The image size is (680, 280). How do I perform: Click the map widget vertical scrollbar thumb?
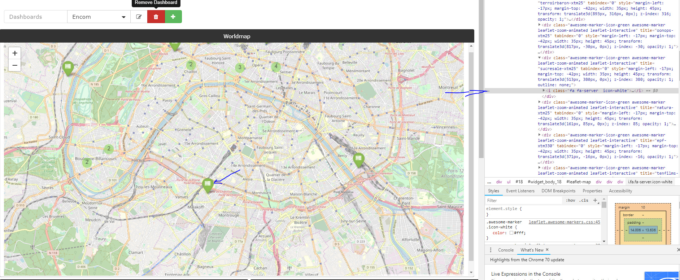(x=471, y=156)
